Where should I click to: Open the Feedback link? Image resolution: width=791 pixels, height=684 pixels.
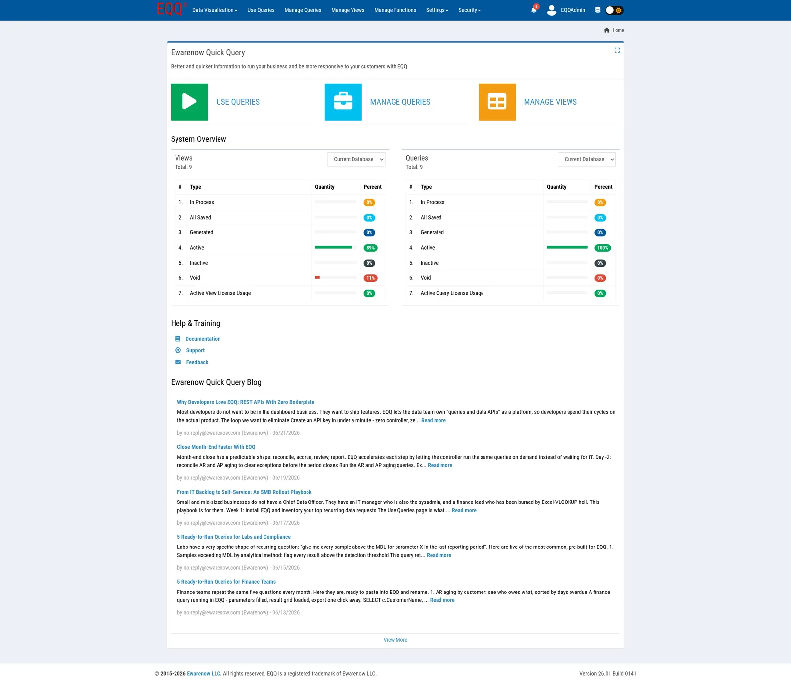pyautogui.click(x=197, y=362)
